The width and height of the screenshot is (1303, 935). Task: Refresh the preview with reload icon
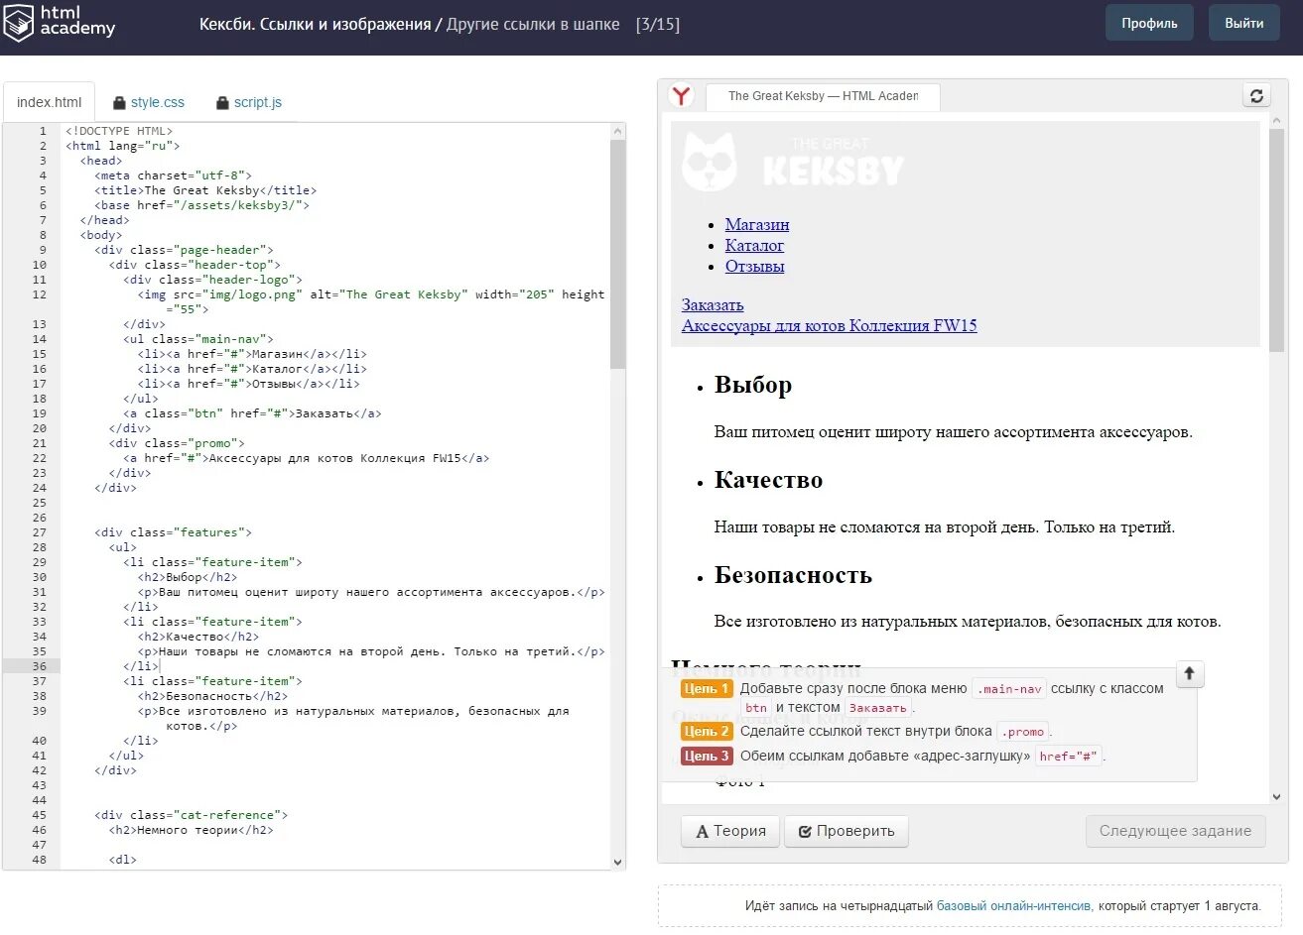(1256, 95)
